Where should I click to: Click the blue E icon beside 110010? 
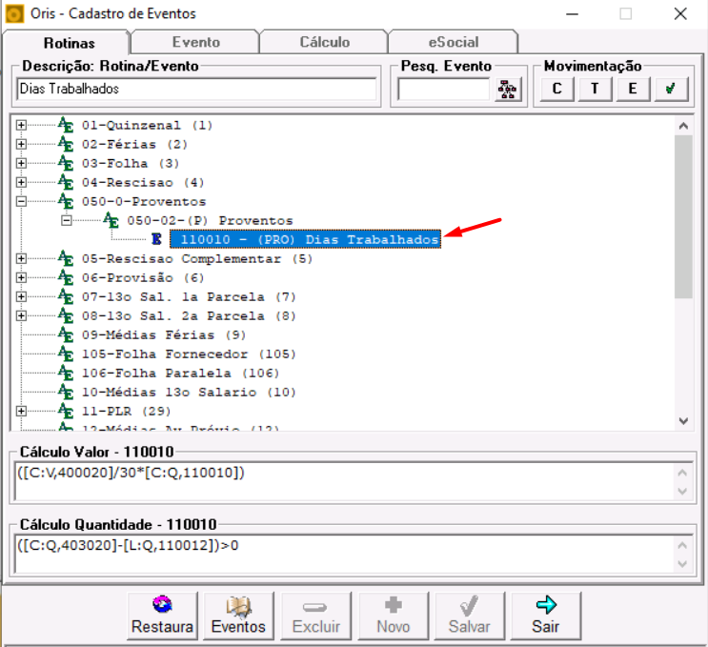(156, 239)
